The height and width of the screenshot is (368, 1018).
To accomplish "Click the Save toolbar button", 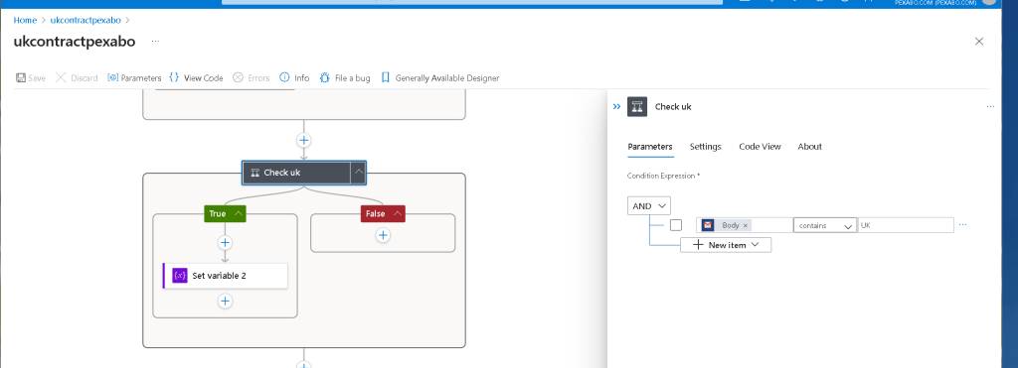I will tap(31, 77).
